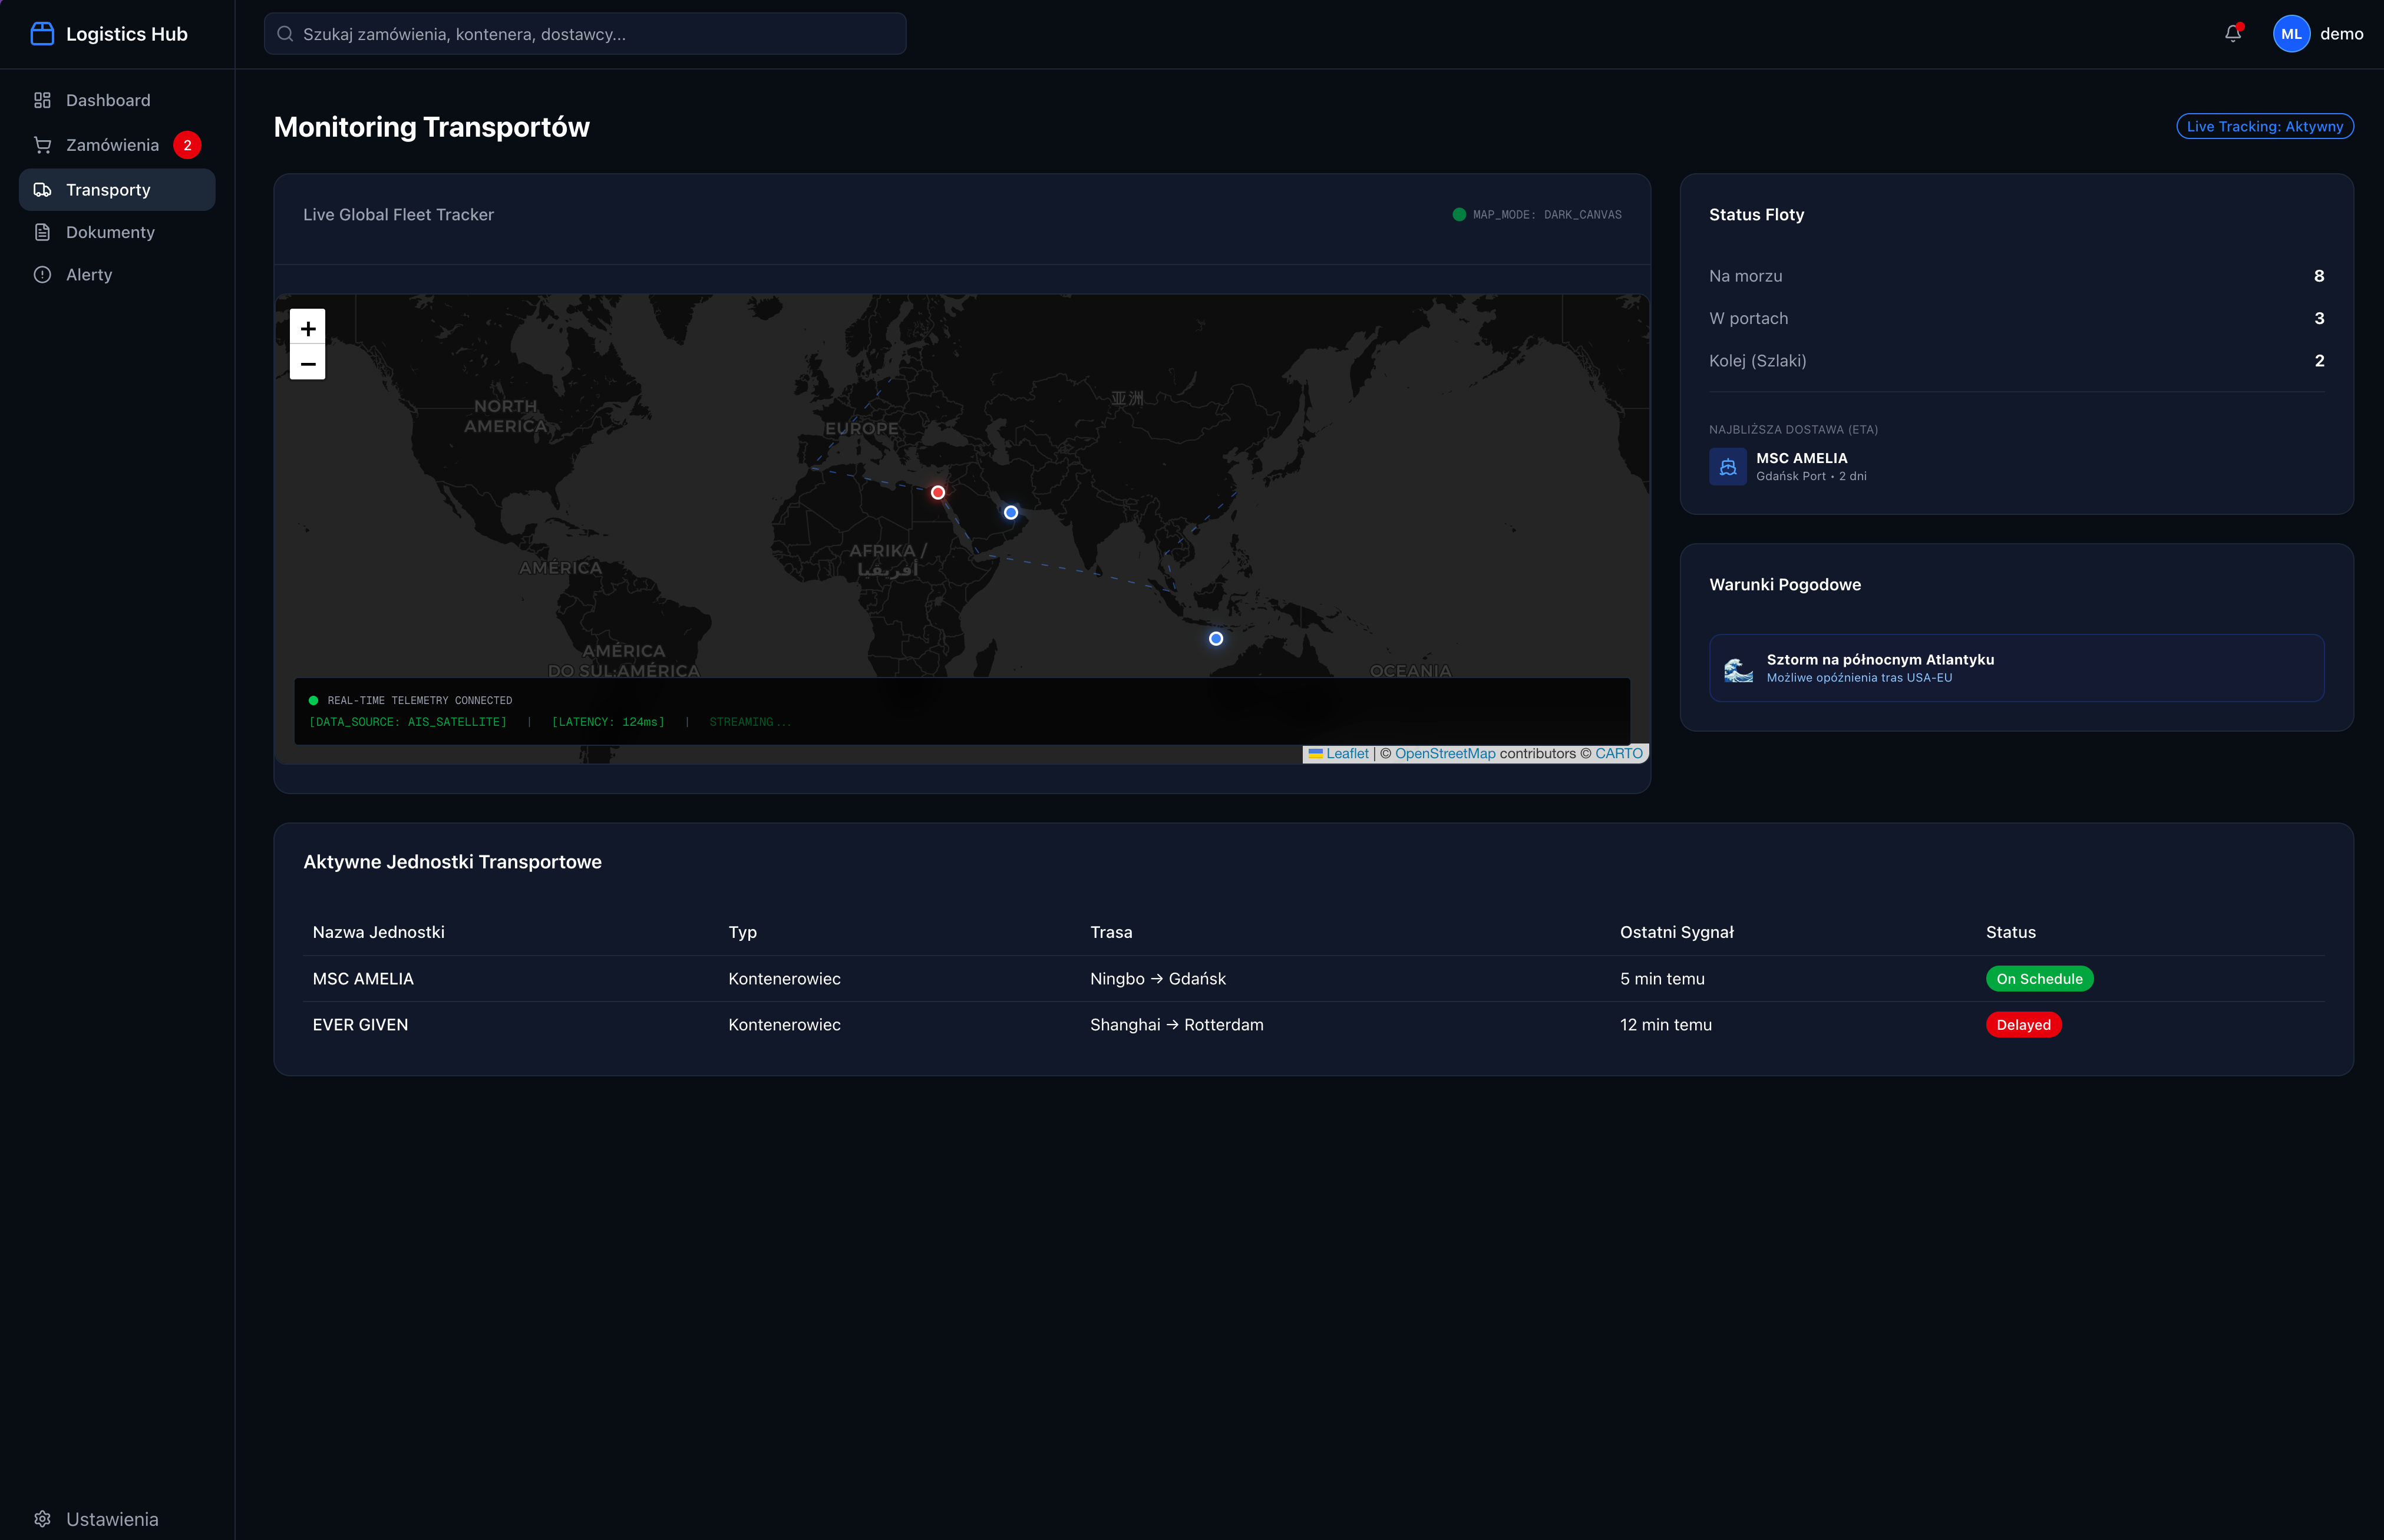2384x1540 pixels.
Task: Click the Transporty truck icon
Action: pyautogui.click(x=42, y=190)
